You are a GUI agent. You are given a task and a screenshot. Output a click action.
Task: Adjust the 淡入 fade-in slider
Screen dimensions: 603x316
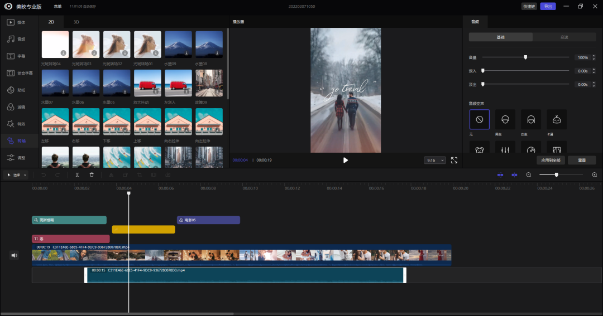pos(483,71)
